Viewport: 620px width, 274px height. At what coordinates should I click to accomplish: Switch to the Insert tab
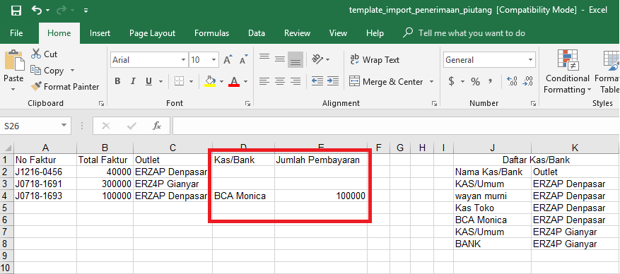(100, 33)
